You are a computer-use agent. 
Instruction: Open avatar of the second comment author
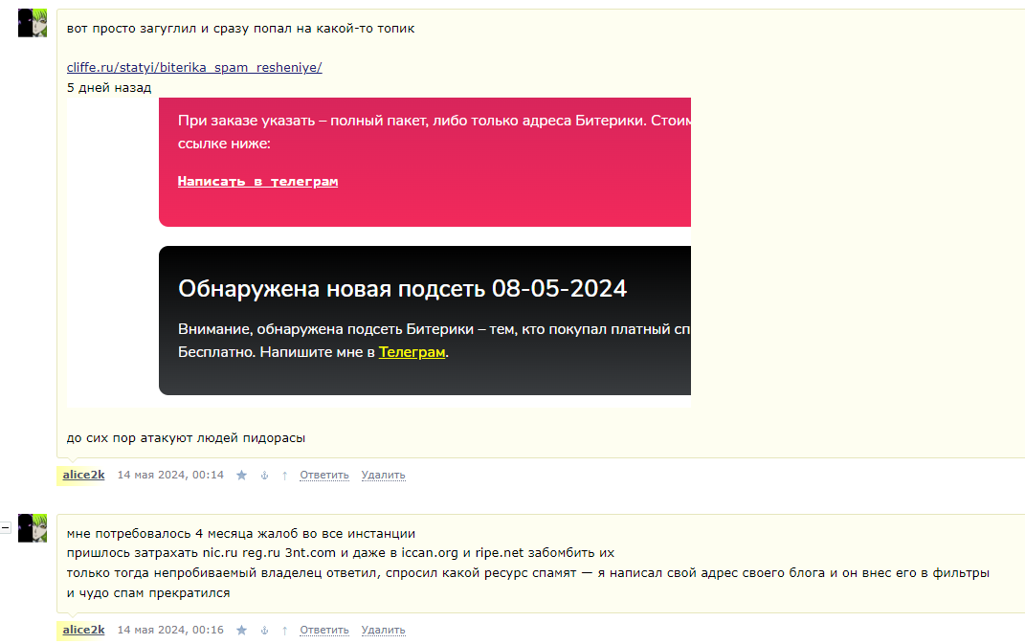pyautogui.click(x=33, y=528)
